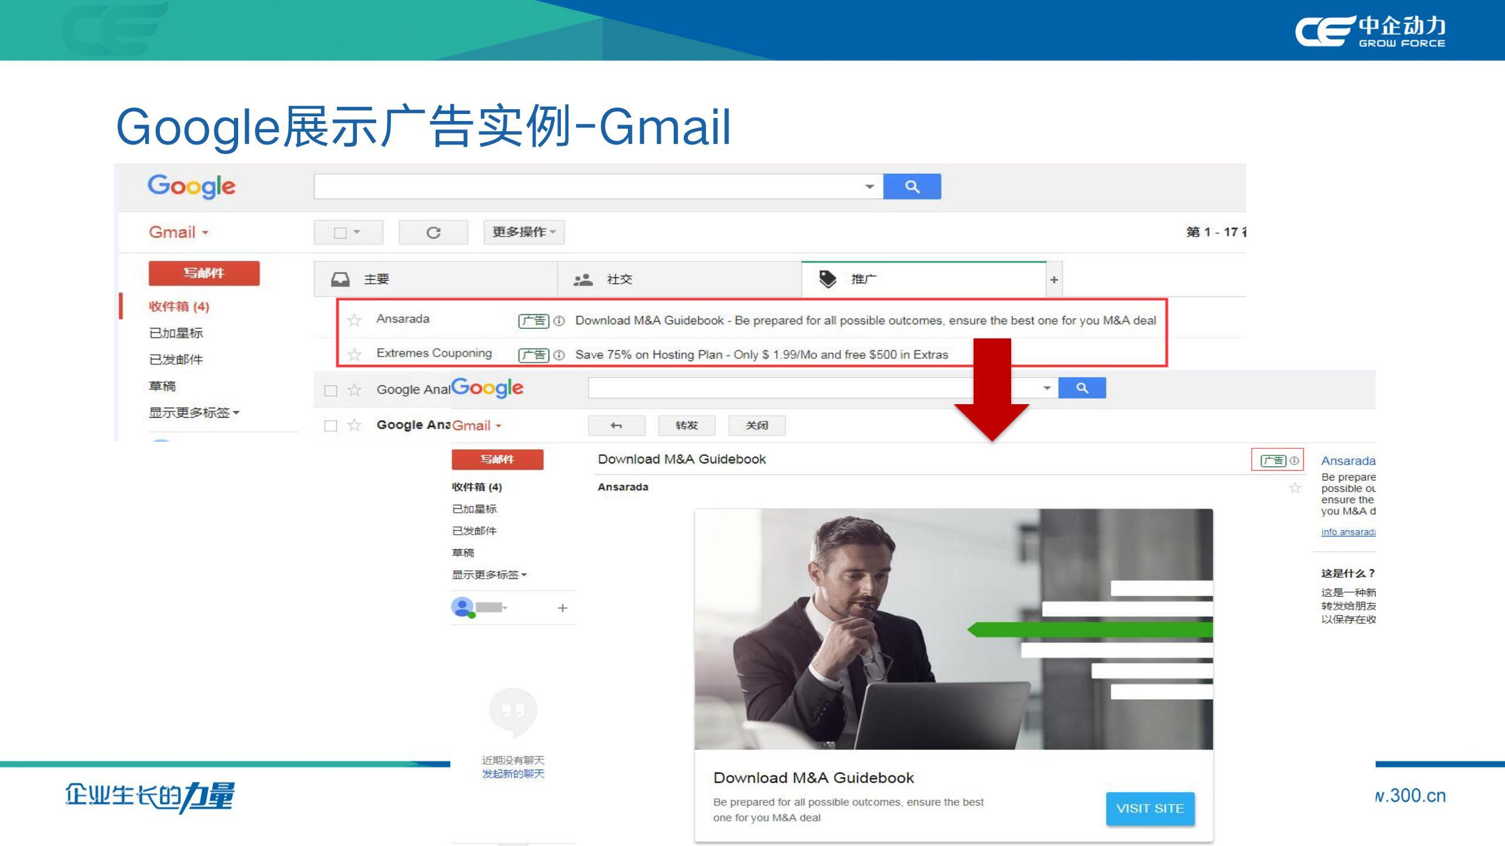The image size is (1505, 846).
Task: Open 草稿 drafts in upper window sidebar
Action: pyautogui.click(x=162, y=386)
